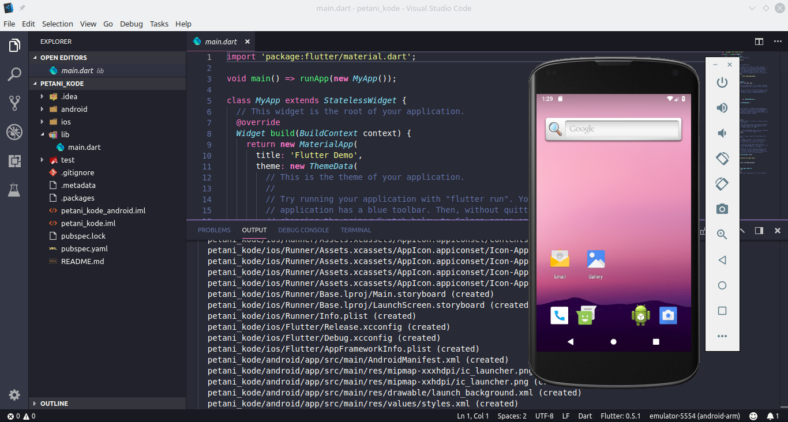Toggle the split editor layout icon
Screen dimensions: 788x422
(758, 42)
